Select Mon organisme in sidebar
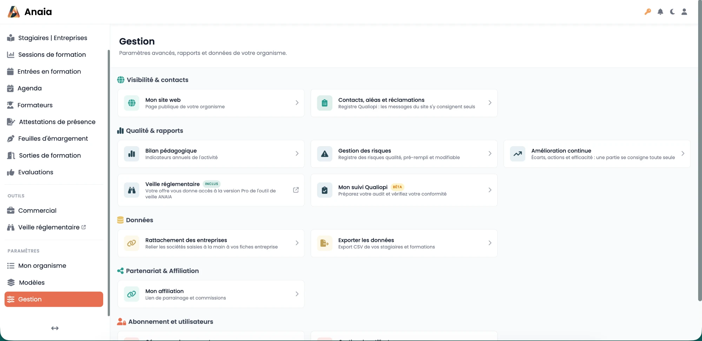This screenshot has width=702, height=341. (42, 266)
